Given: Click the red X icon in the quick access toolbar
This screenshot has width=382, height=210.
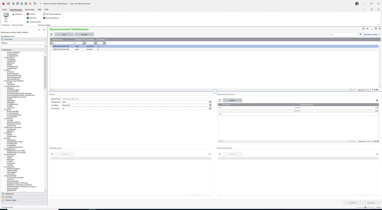Looking at the screenshot, I should click(x=30, y=3).
